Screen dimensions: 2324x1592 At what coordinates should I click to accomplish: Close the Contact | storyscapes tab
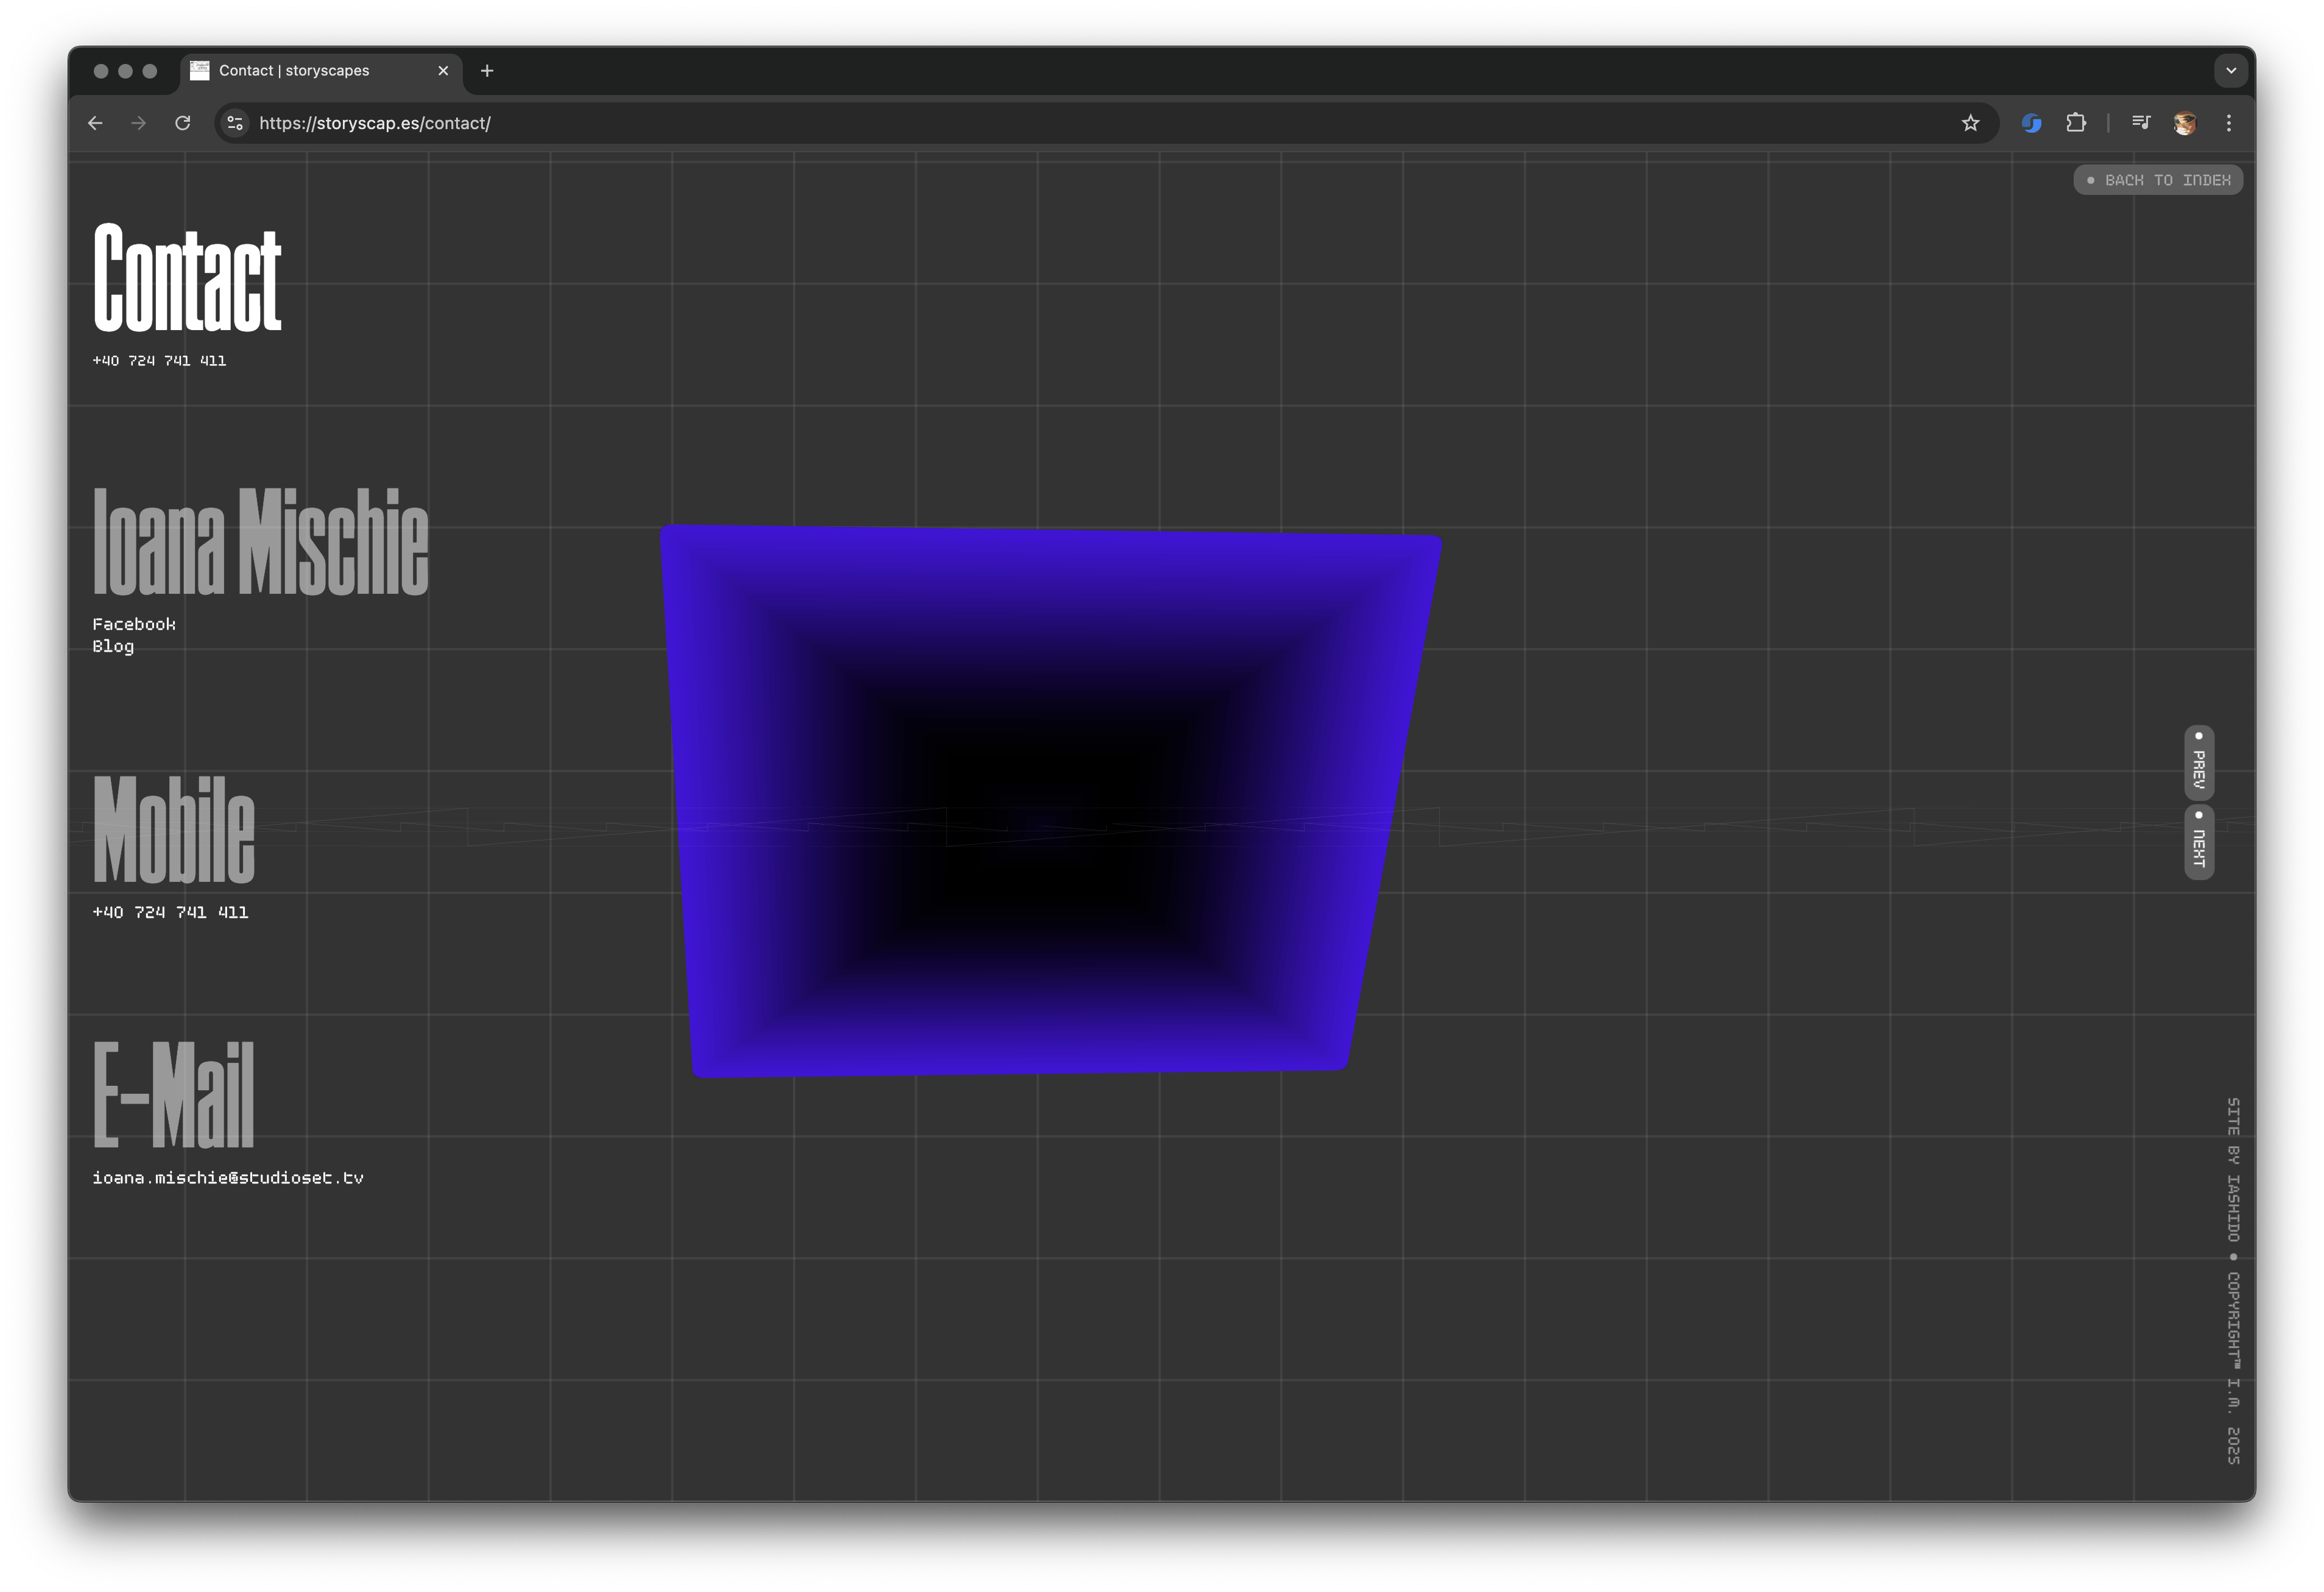tap(443, 71)
